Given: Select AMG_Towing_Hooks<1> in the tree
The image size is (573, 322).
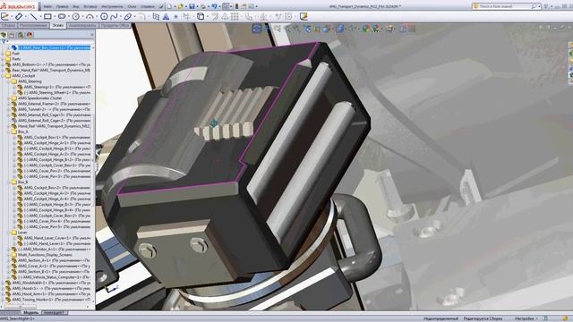Looking at the screenshot, I should tap(51, 300).
